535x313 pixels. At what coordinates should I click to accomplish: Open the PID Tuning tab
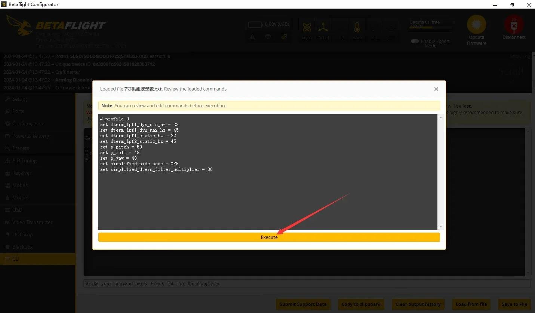coord(24,160)
